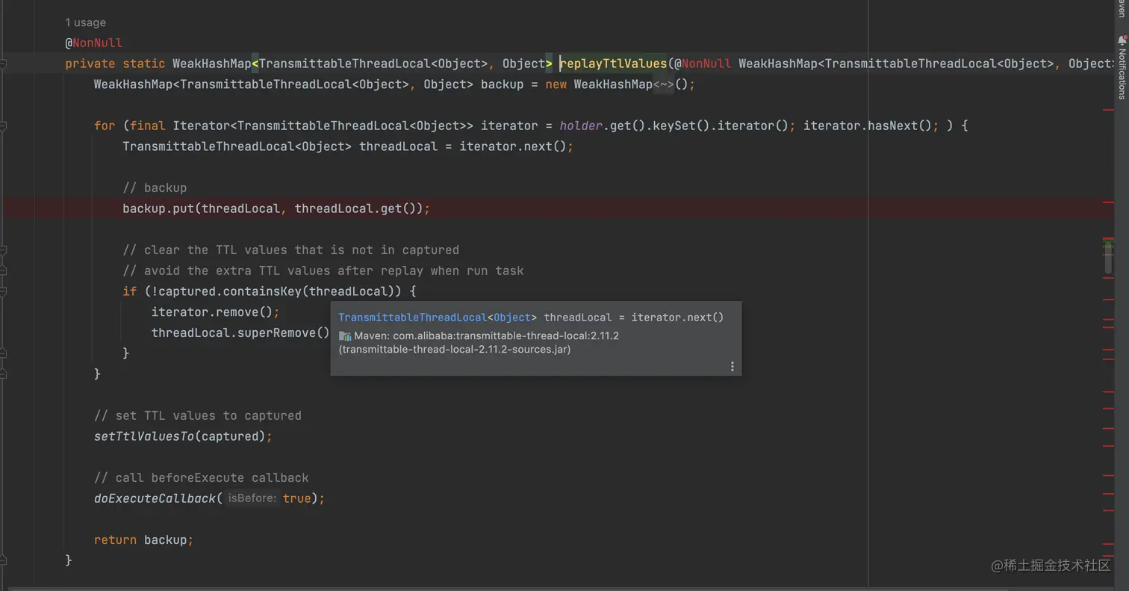Click the '// set TTL values to captured' comment
1129x591 pixels.
198,416
